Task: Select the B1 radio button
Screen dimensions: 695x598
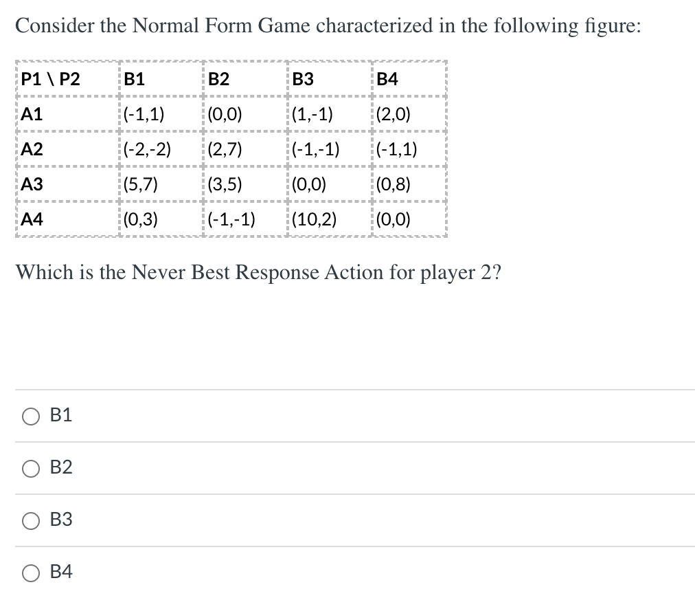Action: pyautogui.click(x=30, y=415)
